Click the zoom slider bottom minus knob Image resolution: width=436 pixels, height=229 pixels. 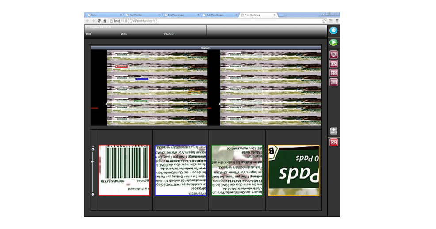click(x=92, y=194)
